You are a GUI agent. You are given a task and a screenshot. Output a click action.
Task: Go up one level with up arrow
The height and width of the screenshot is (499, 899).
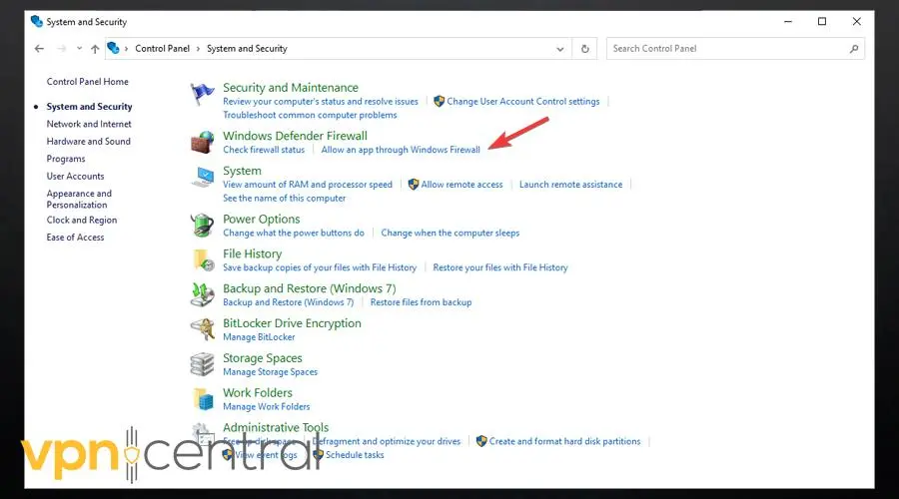click(95, 49)
